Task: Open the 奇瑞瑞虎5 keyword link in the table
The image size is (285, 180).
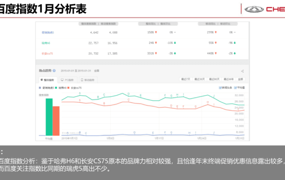Action: (48, 32)
